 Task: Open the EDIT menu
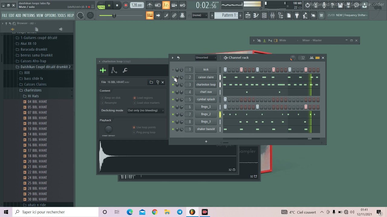(x=11, y=15)
